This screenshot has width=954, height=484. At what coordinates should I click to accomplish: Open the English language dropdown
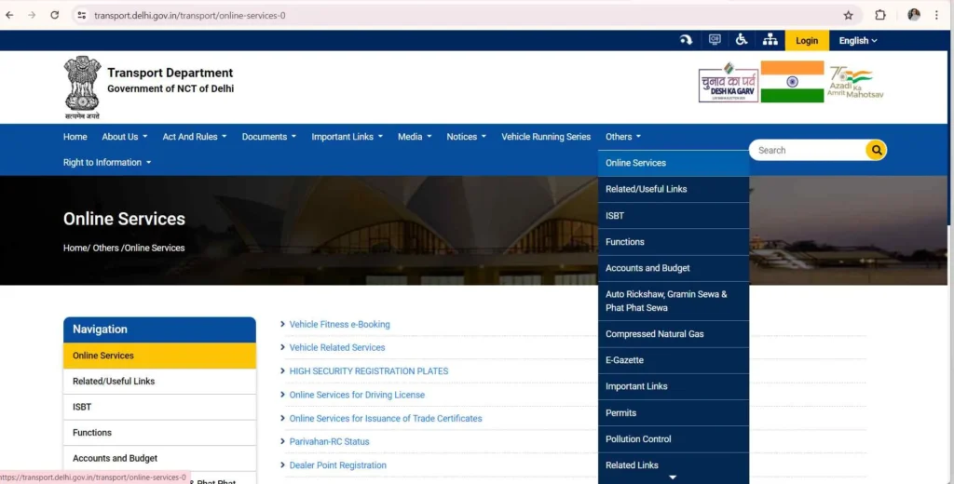pyautogui.click(x=858, y=41)
